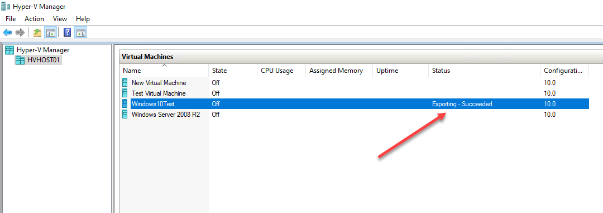Click the Windows Server 2008 R2 row icon

click(125, 114)
